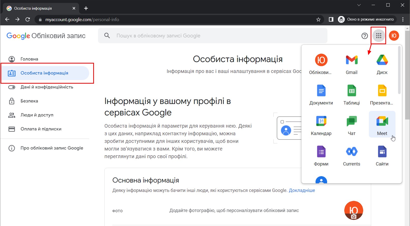Close the Особиста інформація tab

74,8
